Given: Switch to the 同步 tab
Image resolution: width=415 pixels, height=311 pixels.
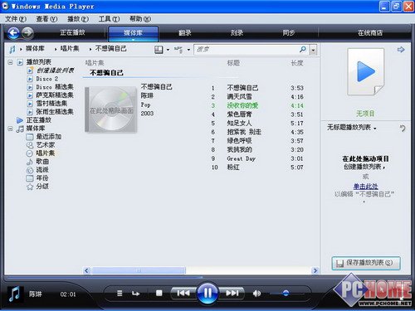Looking at the screenshot, I should tap(289, 33).
